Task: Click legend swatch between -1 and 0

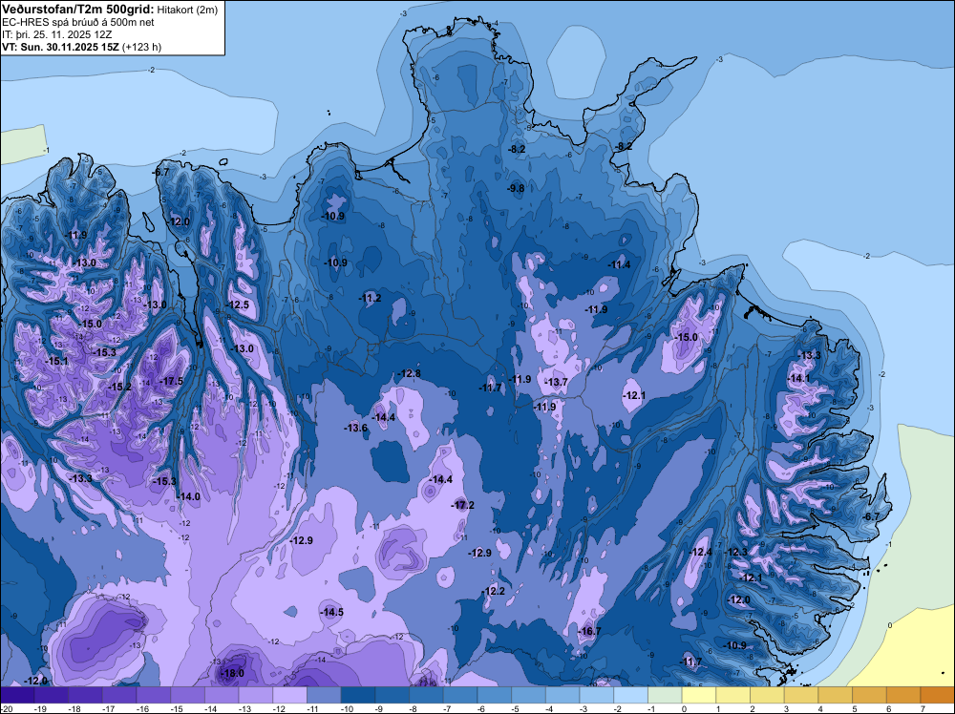Action: pyautogui.click(x=665, y=695)
